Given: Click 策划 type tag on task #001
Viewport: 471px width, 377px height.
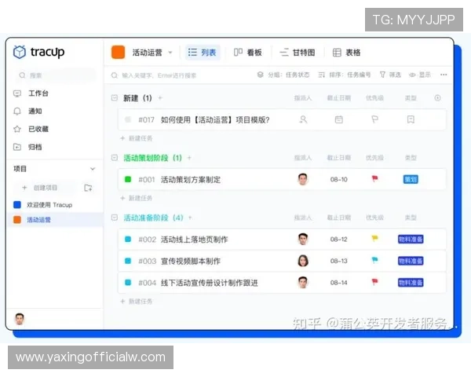Looking at the screenshot, I should point(411,180).
